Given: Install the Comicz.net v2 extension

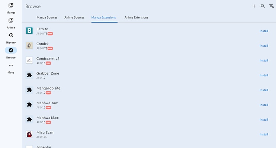Looking at the screenshot, I should pos(264,60).
